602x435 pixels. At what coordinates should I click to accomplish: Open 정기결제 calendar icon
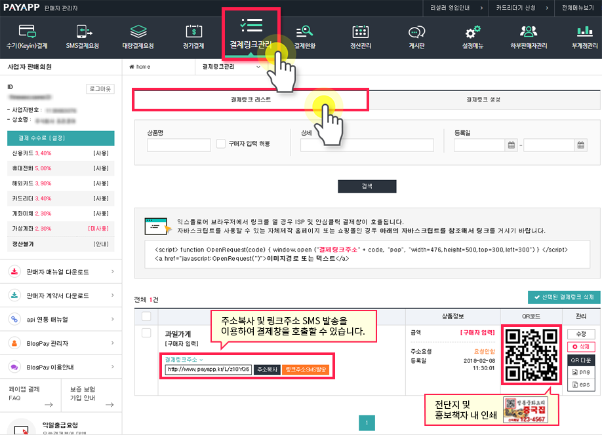point(194,31)
